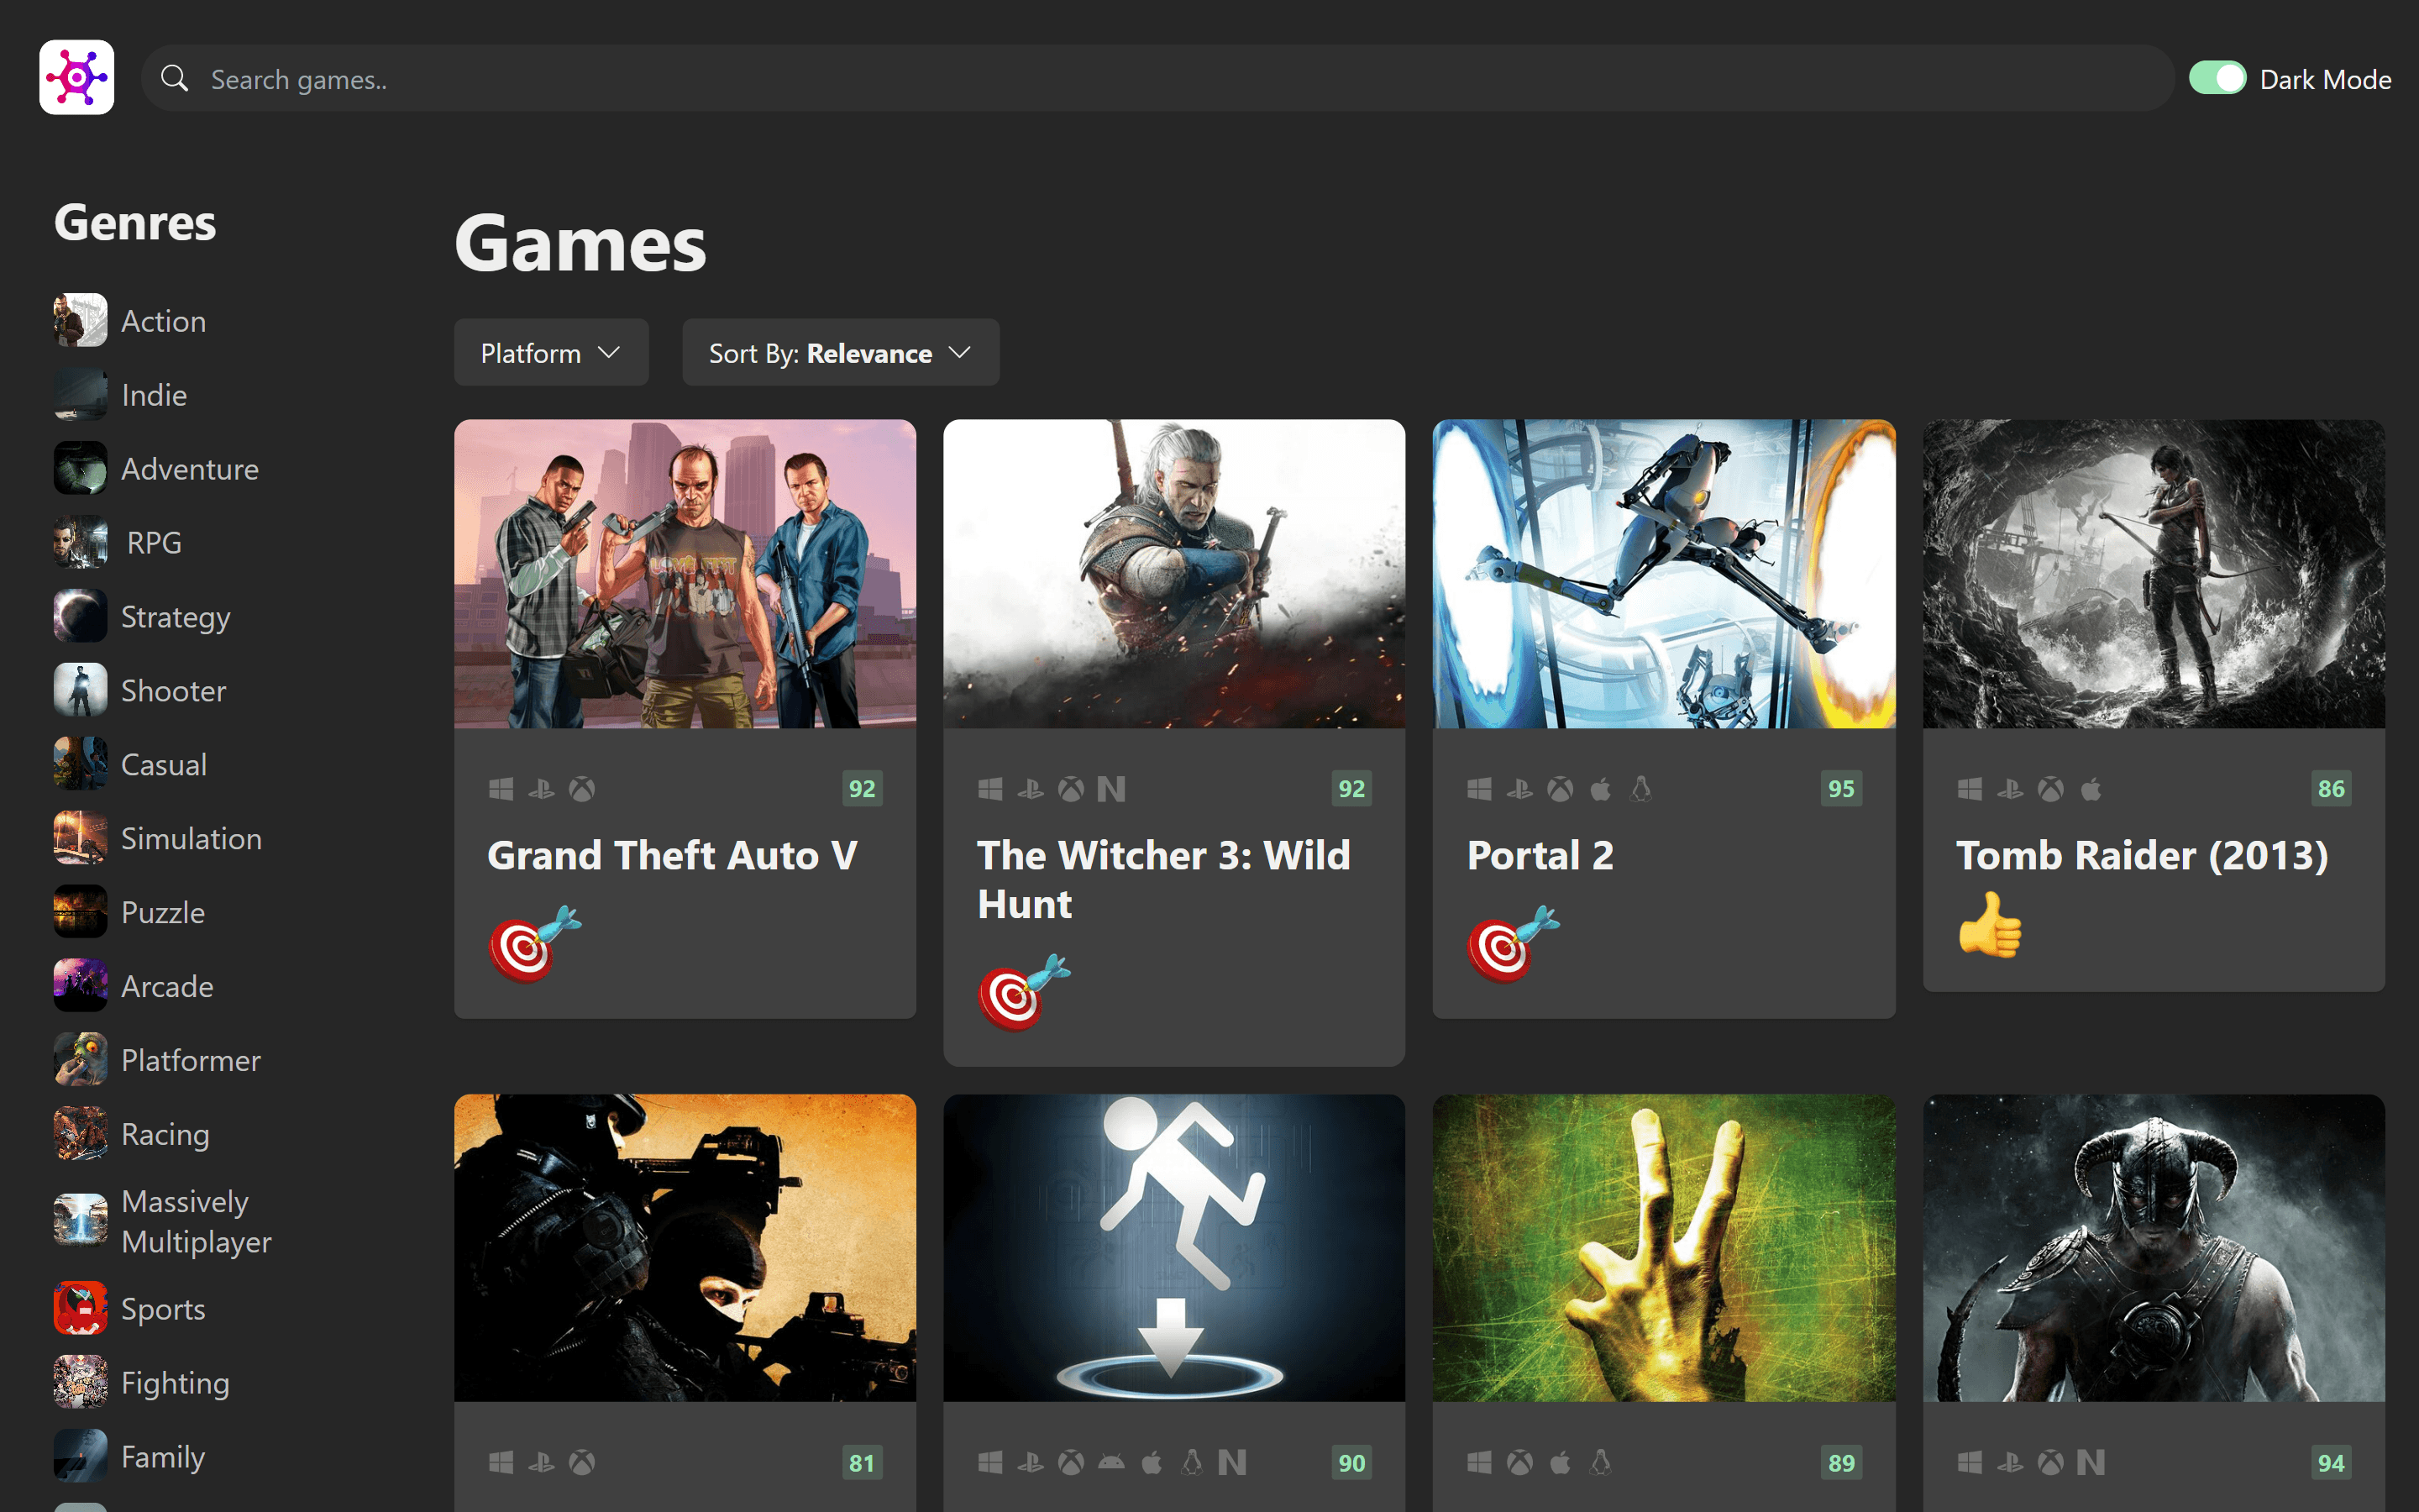Screen dimensions: 2419x1512
Task: Select the Simulation genre icon
Action: point(80,838)
